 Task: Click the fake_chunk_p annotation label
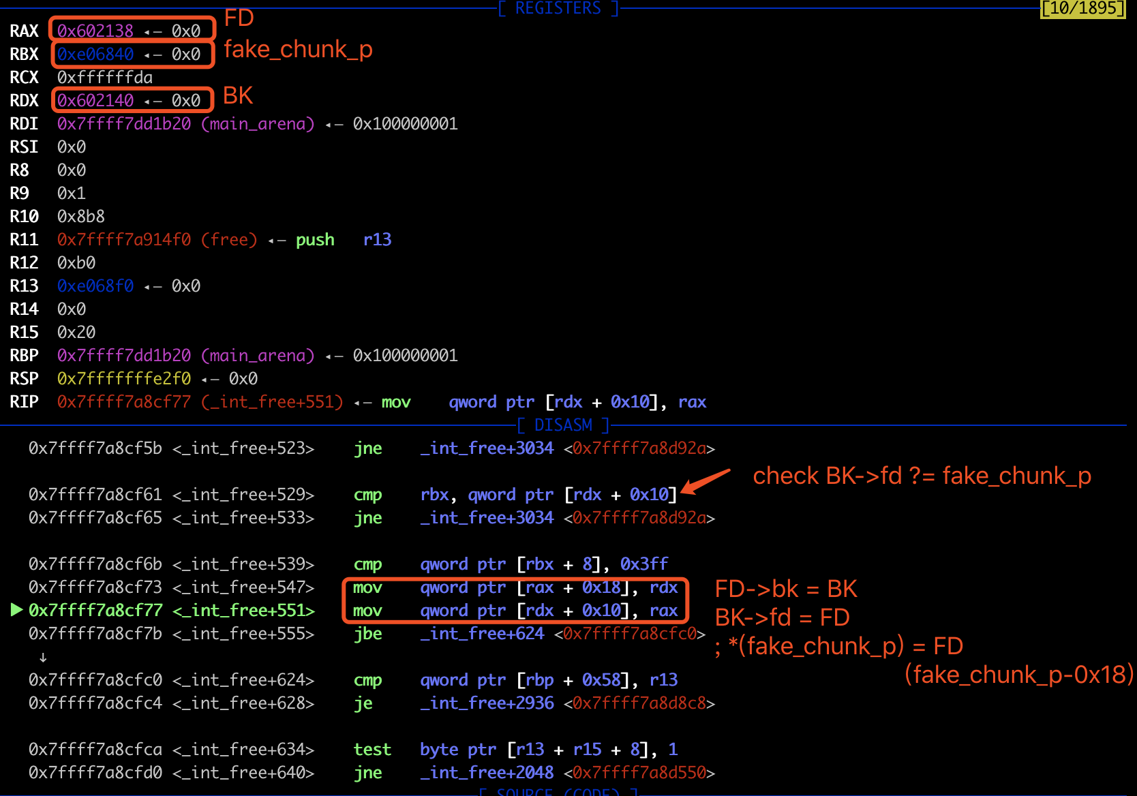[x=298, y=50]
